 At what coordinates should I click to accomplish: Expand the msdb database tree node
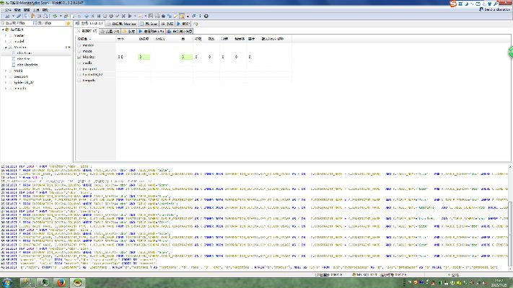click(5, 71)
